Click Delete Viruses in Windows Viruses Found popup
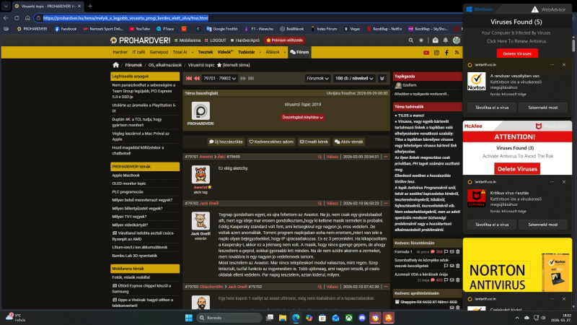This screenshot has height=325, width=577. click(517, 53)
